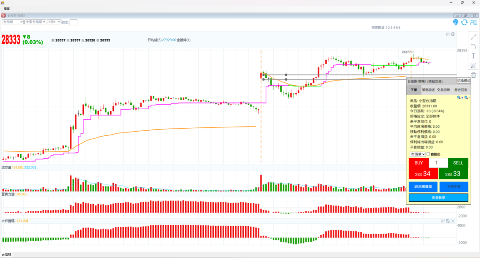The width and height of the screenshot is (480, 258).
Task: Open the 5分K timeframe dropdown
Action: pos(53,22)
